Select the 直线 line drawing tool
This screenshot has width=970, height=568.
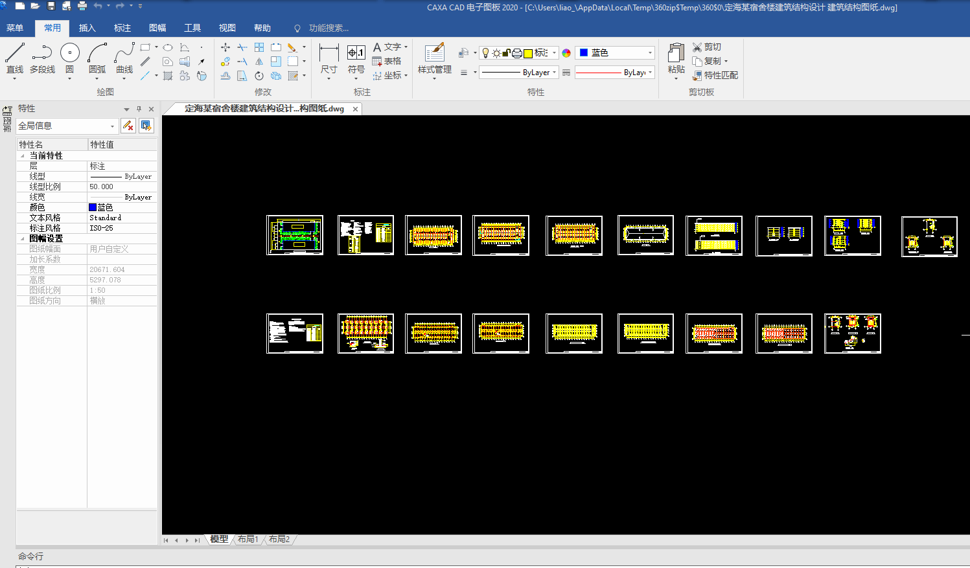(14, 57)
